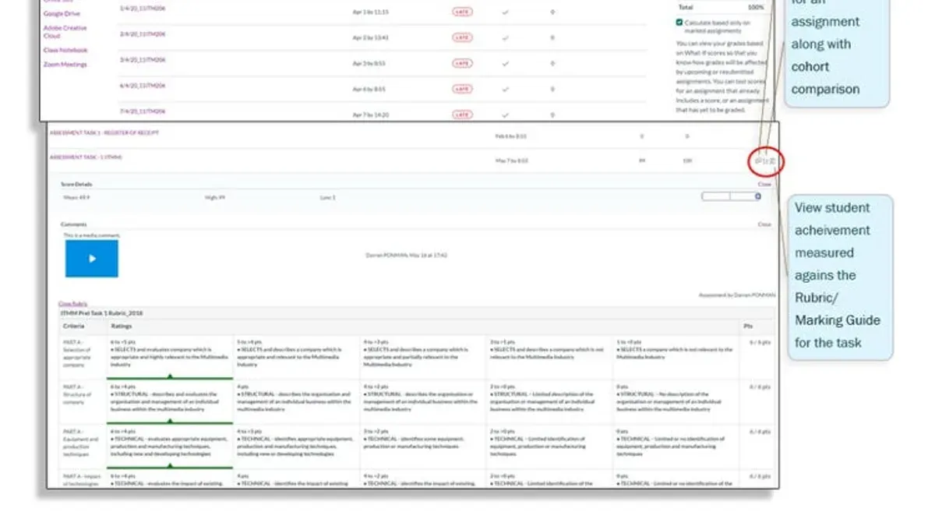Click the LATE badge on the Apr 6 row
The height and width of the screenshot is (526, 935).
pyautogui.click(x=462, y=89)
